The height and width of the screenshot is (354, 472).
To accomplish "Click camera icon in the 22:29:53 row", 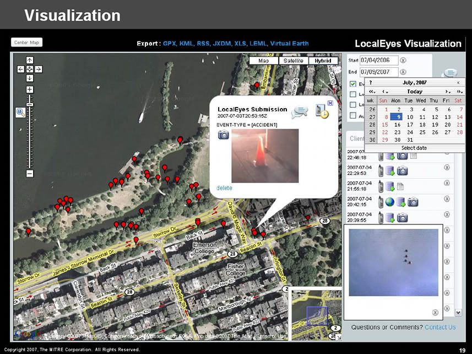I will pyautogui.click(x=402, y=171).
